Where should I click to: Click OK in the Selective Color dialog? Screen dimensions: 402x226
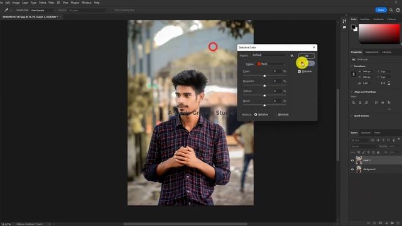(x=307, y=56)
